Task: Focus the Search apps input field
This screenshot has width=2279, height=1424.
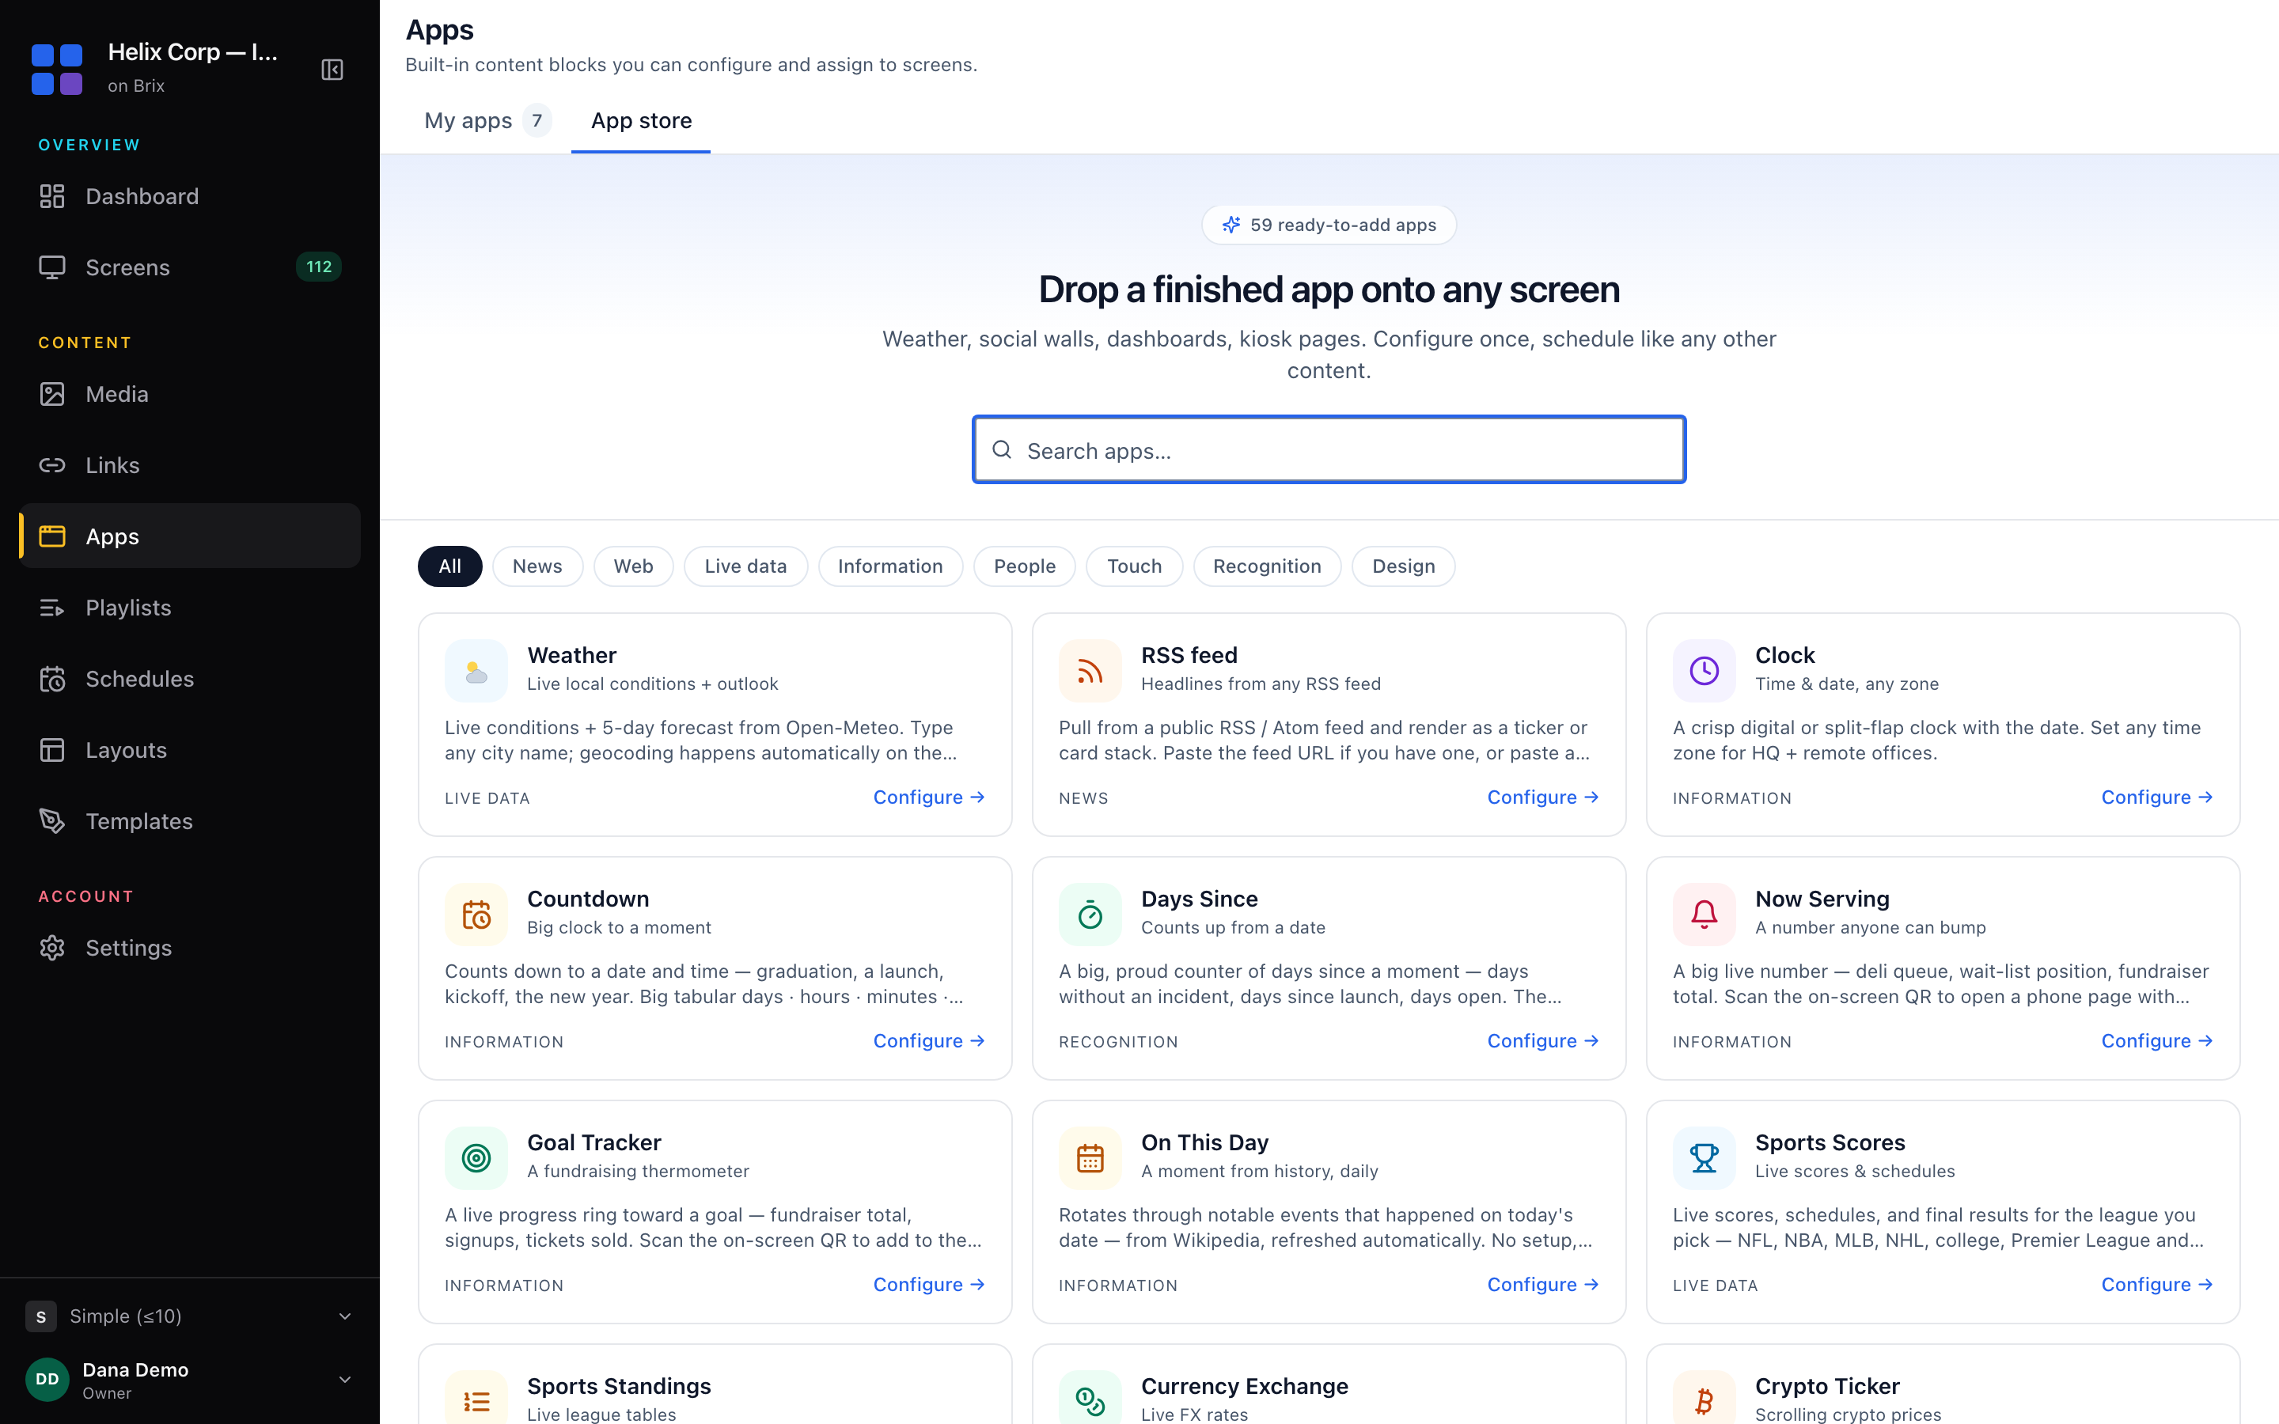Action: pos(1329,450)
